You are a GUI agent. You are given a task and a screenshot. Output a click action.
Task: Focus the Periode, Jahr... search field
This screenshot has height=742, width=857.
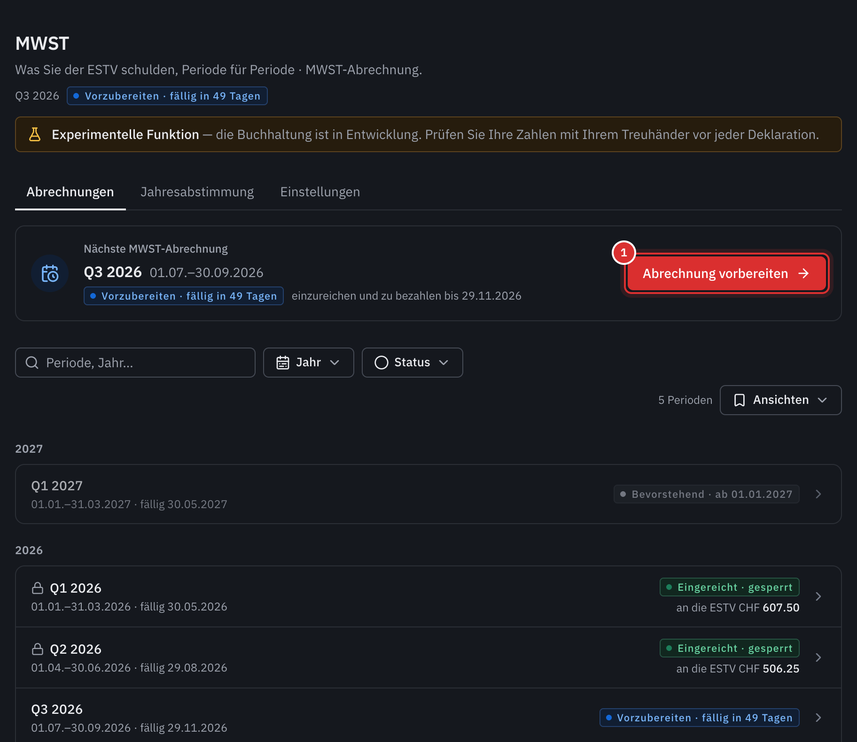pos(135,363)
